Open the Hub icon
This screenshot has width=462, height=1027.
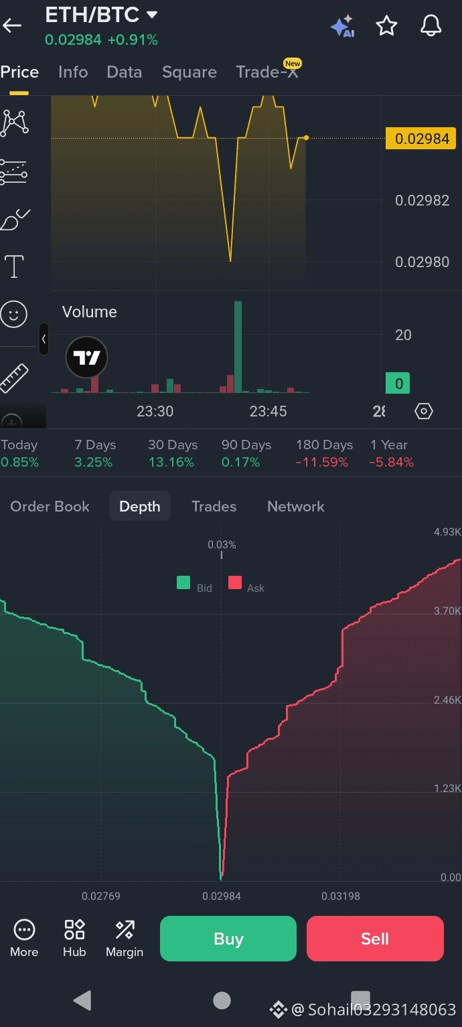74,938
